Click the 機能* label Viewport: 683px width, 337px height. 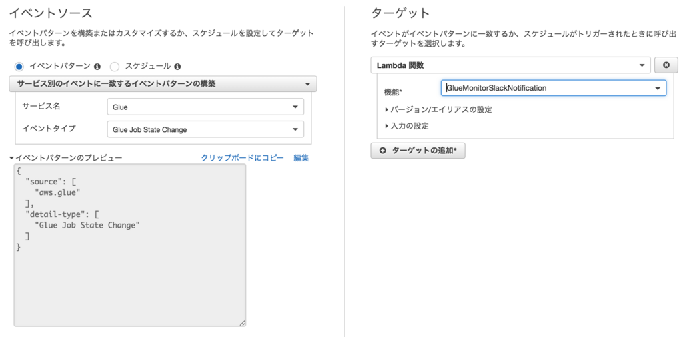pos(393,92)
